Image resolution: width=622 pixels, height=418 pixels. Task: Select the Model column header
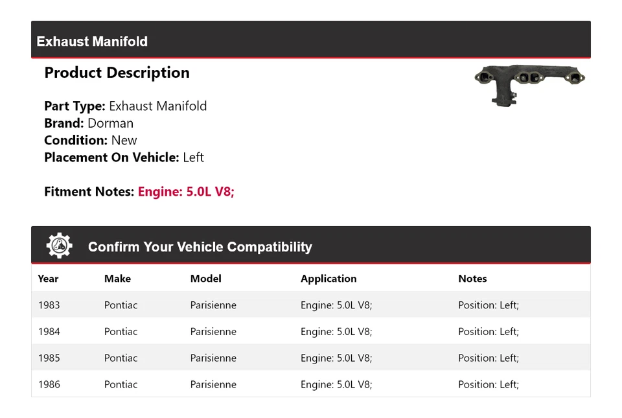click(205, 279)
